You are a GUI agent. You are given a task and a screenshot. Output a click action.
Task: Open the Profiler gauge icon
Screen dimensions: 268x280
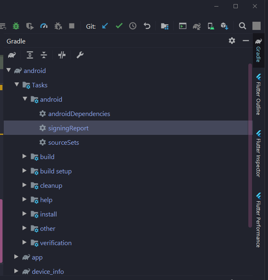click(x=44, y=26)
